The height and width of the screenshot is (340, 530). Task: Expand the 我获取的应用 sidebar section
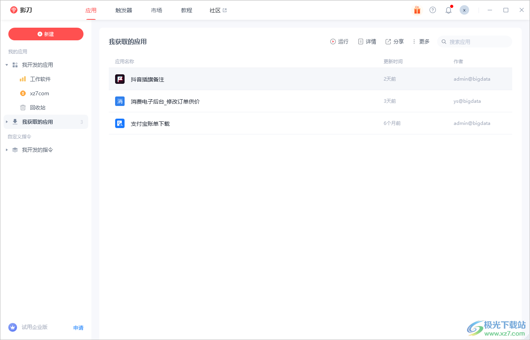(6, 122)
